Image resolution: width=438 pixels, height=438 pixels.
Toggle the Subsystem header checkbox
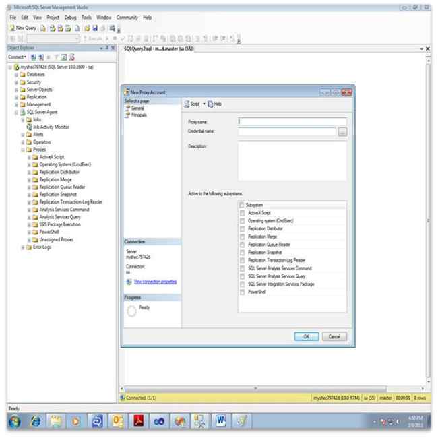(242, 205)
